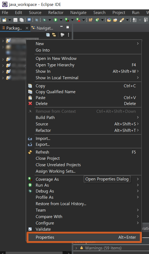Click the Save All icon
Screen dimensions: 149x254
tap(21, 20)
